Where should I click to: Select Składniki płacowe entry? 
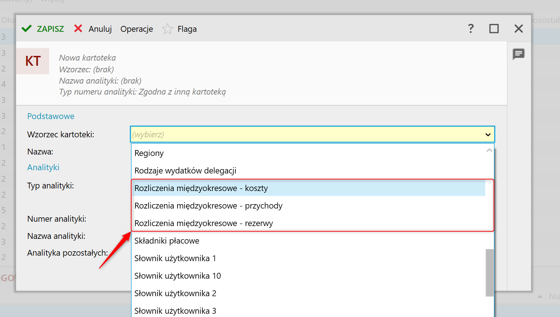coord(167,241)
